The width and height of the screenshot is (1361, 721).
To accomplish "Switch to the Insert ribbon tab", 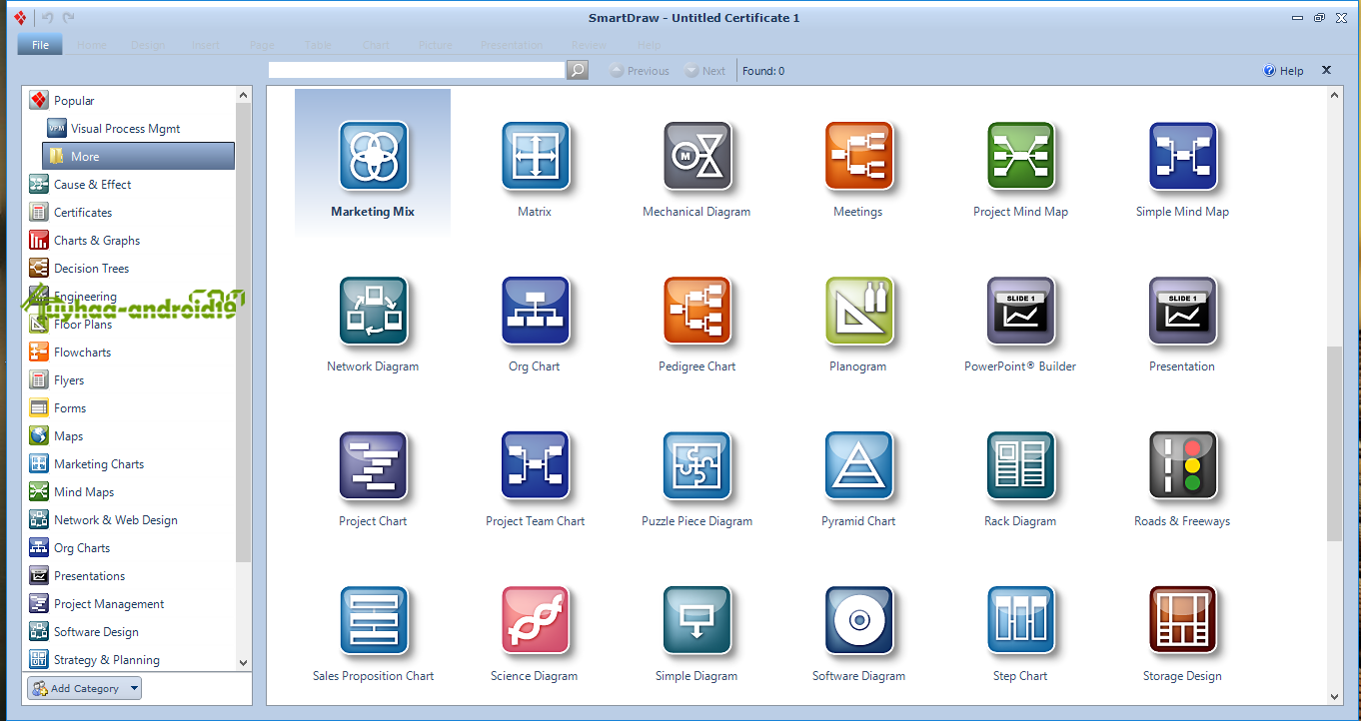I will 206,45.
